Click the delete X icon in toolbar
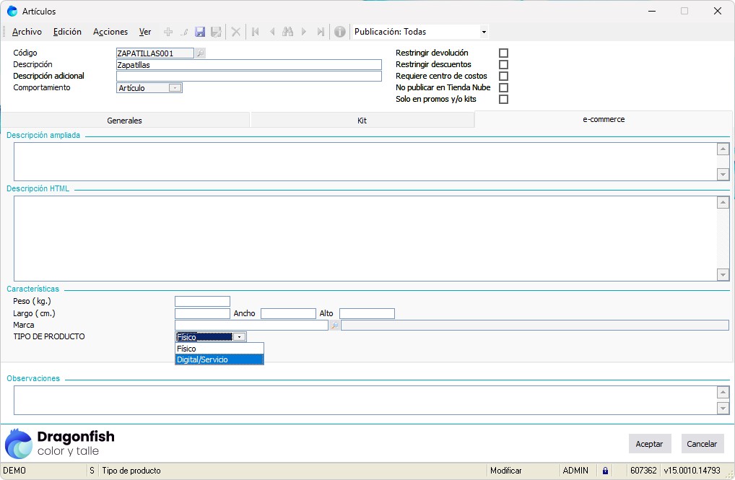The width and height of the screenshot is (735, 480). (235, 32)
